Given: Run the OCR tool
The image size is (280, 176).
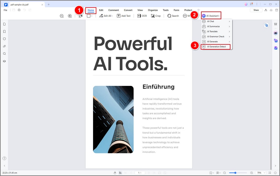Looking at the screenshot, I should point(142,16).
